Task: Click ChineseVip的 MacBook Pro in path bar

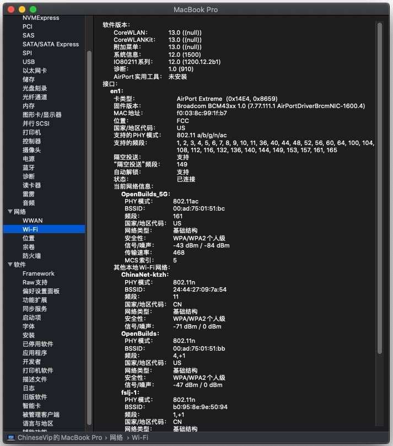Action: tap(60, 438)
